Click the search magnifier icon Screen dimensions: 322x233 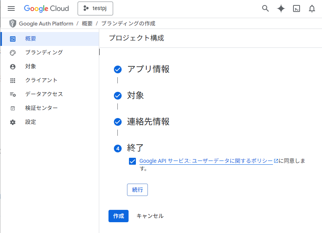[x=265, y=8]
